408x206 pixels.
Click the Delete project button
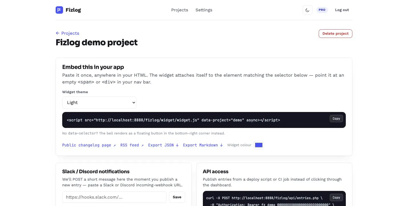pyautogui.click(x=336, y=34)
